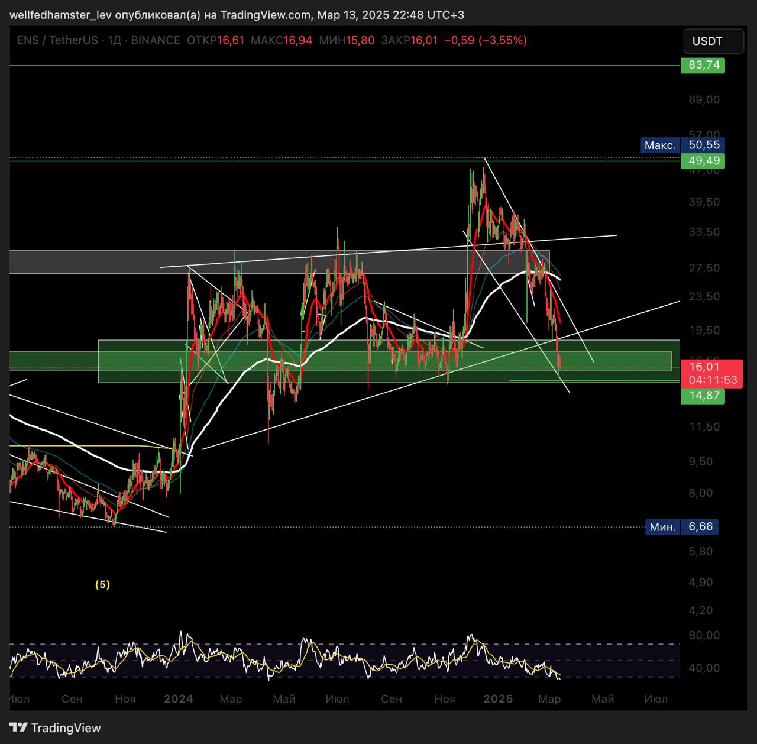Click the 2025 label on time axis

click(498, 699)
